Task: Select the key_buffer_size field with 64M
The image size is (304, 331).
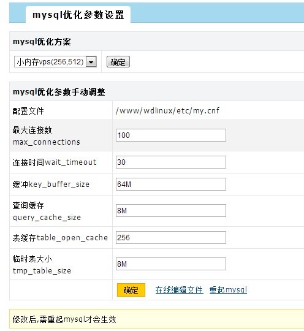Action: [171, 184]
